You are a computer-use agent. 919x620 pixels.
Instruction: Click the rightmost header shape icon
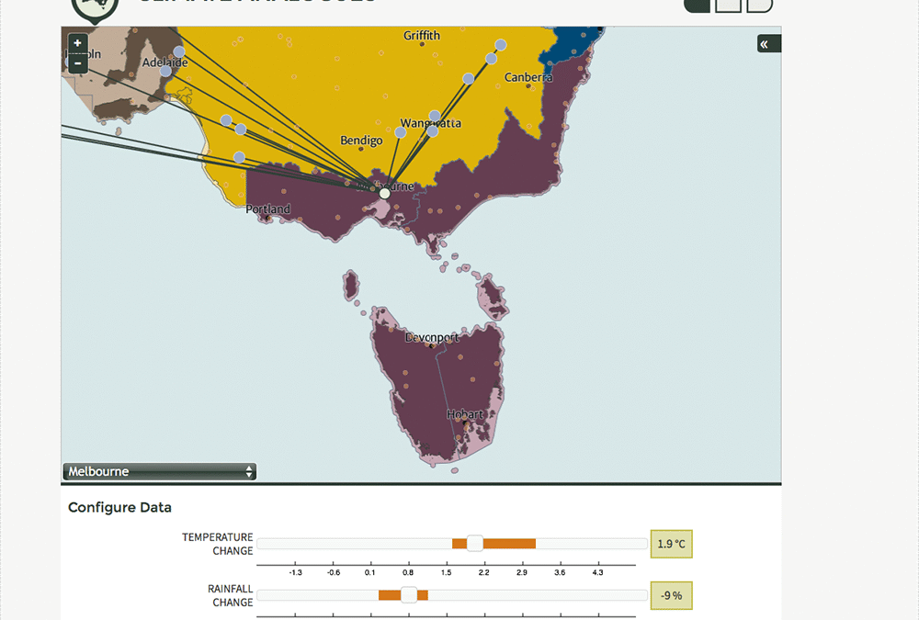[759, 5]
